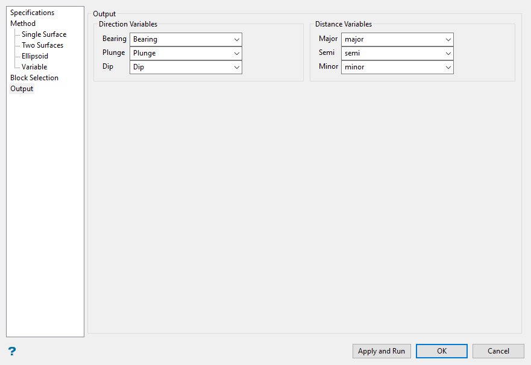This screenshot has height=365, width=531.
Task: Select the Ellipsoid method item
Action: click(35, 56)
